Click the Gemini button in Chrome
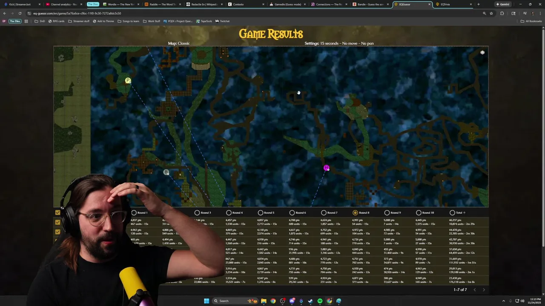545x306 pixels. [x=502, y=4]
